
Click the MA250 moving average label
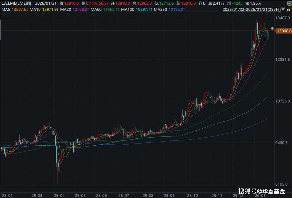click(160, 9)
